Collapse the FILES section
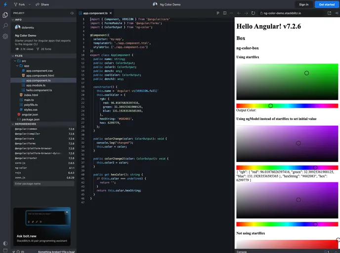The height and width of the screenshot is (253, 340). (43, 56)
